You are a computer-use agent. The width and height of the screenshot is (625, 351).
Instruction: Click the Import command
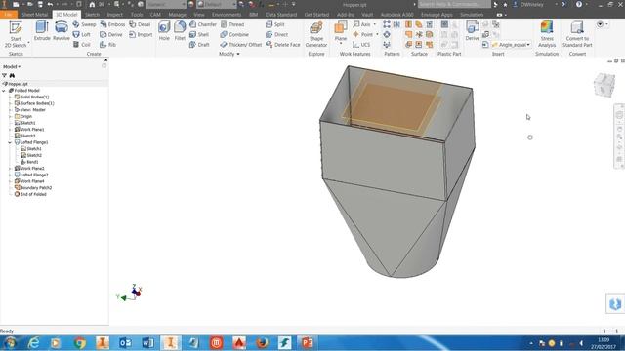click(x=141, y=35)
